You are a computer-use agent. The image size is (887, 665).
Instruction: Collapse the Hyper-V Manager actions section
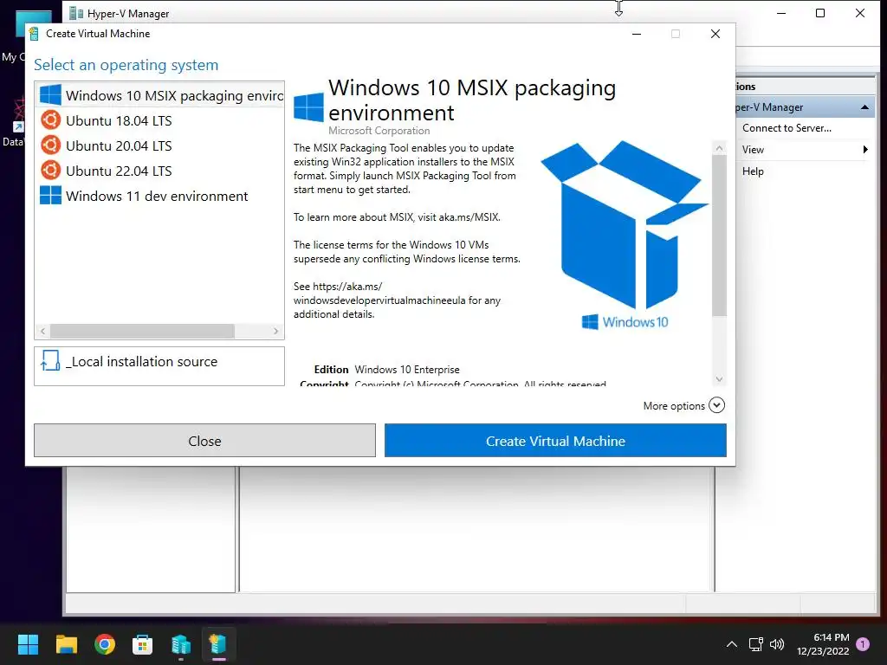point(864,107)
